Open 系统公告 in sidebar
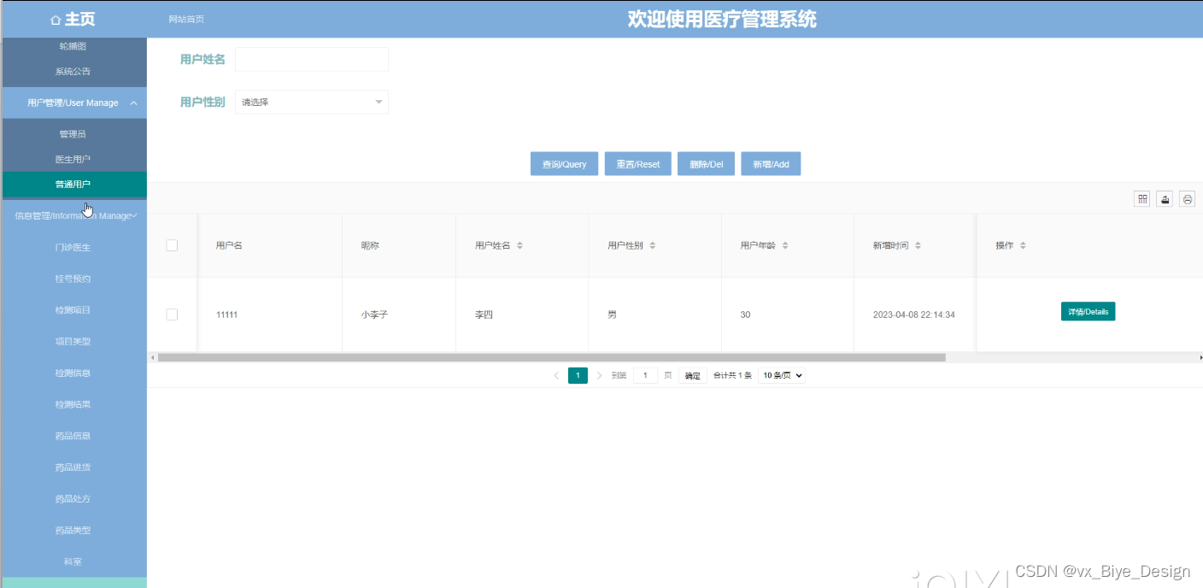 pyautogui.click(x=73, y=72)
